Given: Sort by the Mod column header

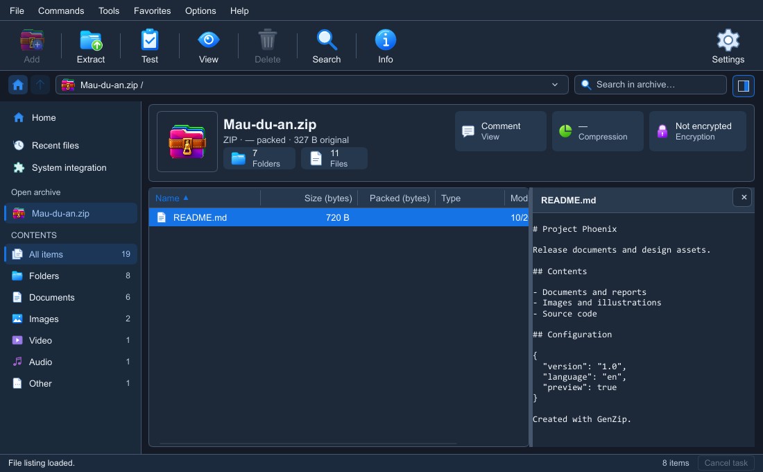Looking at the screenshot, I should pyautogui.click(x=517, y=199).
